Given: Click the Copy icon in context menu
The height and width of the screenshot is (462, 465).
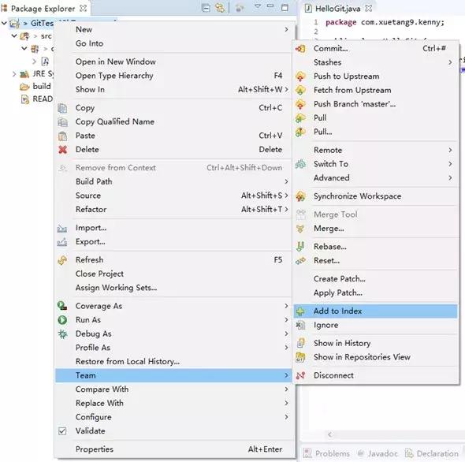Looking at the screenshot, I should pyautogui.click(x=62, y=108).
